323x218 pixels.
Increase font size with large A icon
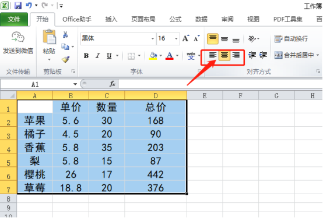tap(185, 38)
